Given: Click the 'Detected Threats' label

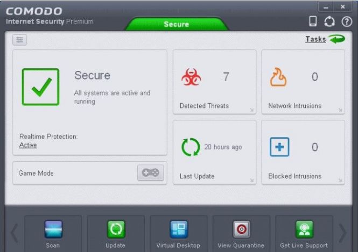Looking at the screenshot, I should (204, 106).
